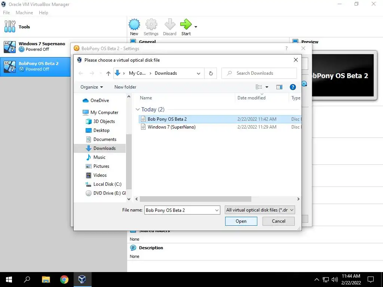The image size is (383, 287).
Task: Select BobPony OS Beta 2 virtual machine
Action: pos(36,67)
